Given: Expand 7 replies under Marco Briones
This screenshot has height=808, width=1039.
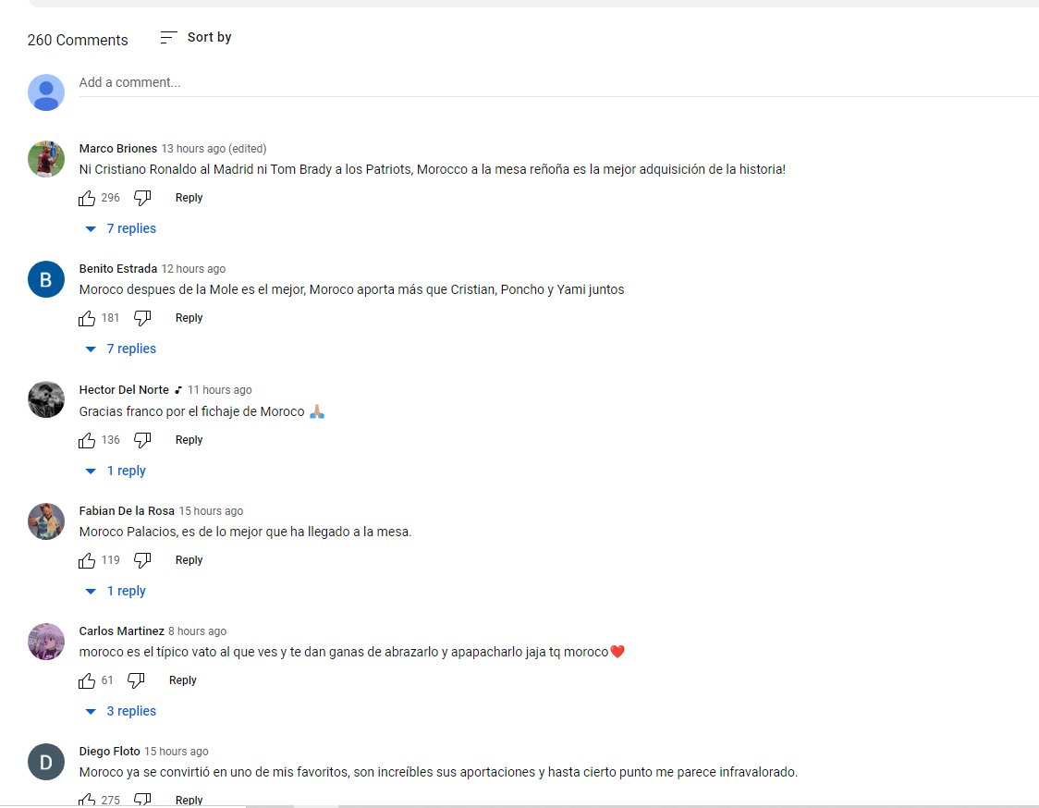Looking at the screenshot, I should pos(120,228).
